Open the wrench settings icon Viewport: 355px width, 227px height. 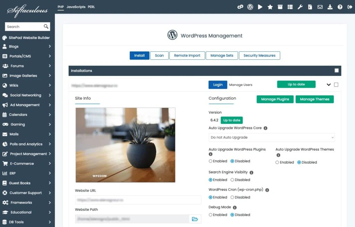pyautogui.click(x=300, y=7)
